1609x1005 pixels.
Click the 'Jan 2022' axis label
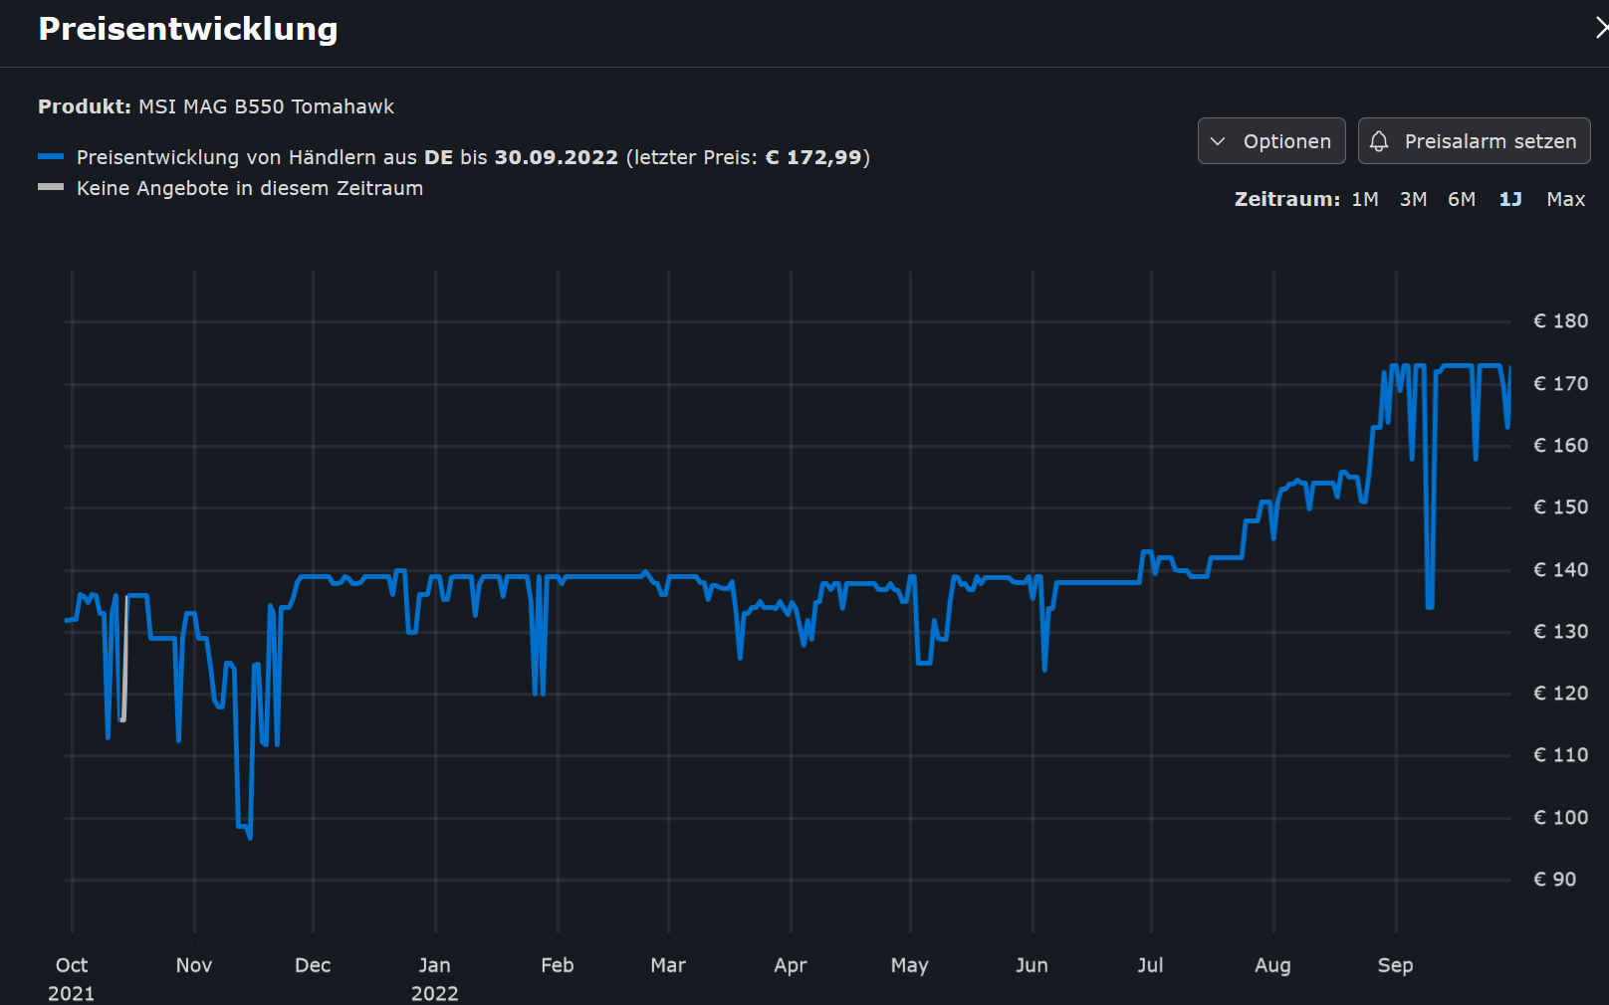click(435, 978)
